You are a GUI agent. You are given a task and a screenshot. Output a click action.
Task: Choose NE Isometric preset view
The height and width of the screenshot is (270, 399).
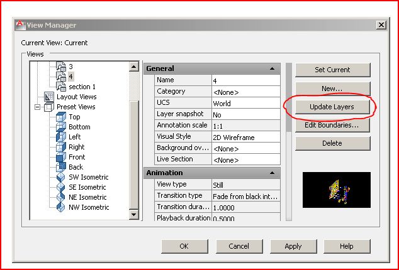87,197
